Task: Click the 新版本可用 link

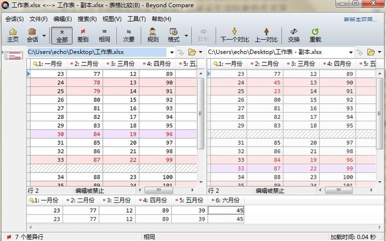Action: (360, 19)
